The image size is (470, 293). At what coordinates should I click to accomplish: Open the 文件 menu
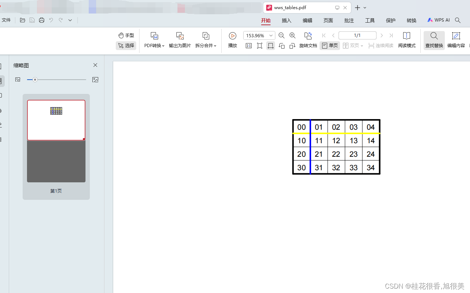point(6,20)
